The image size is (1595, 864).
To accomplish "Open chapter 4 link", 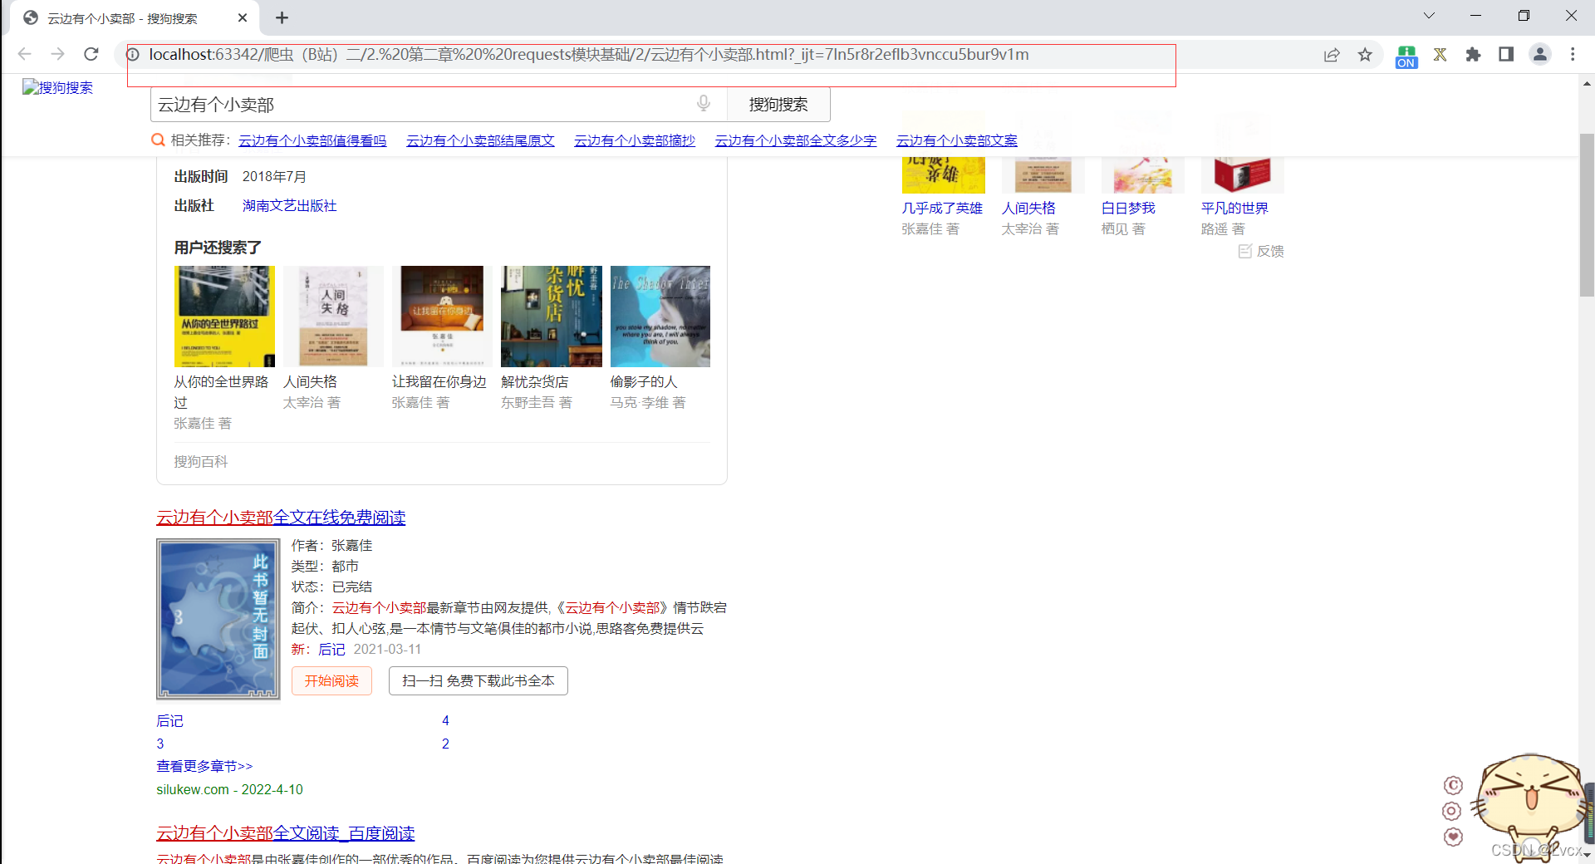I will coord(445,720).
